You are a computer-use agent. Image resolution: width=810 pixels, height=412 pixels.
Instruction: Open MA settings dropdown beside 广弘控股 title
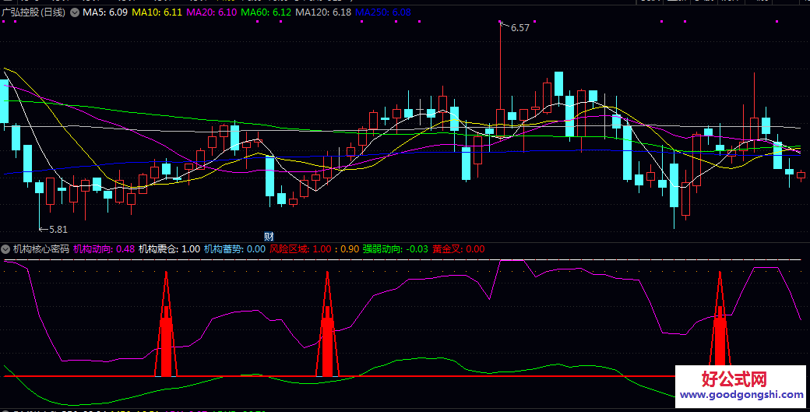[74, 12]
